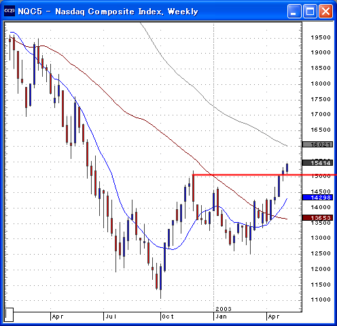Select the blue 14298 moving average label
Image resolution: width=337 pixels, height=326 pixels.
tap(317, 198)
